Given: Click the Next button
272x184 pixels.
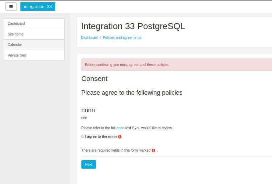Looking at the screenshot, I should click(x=89, y=164).
